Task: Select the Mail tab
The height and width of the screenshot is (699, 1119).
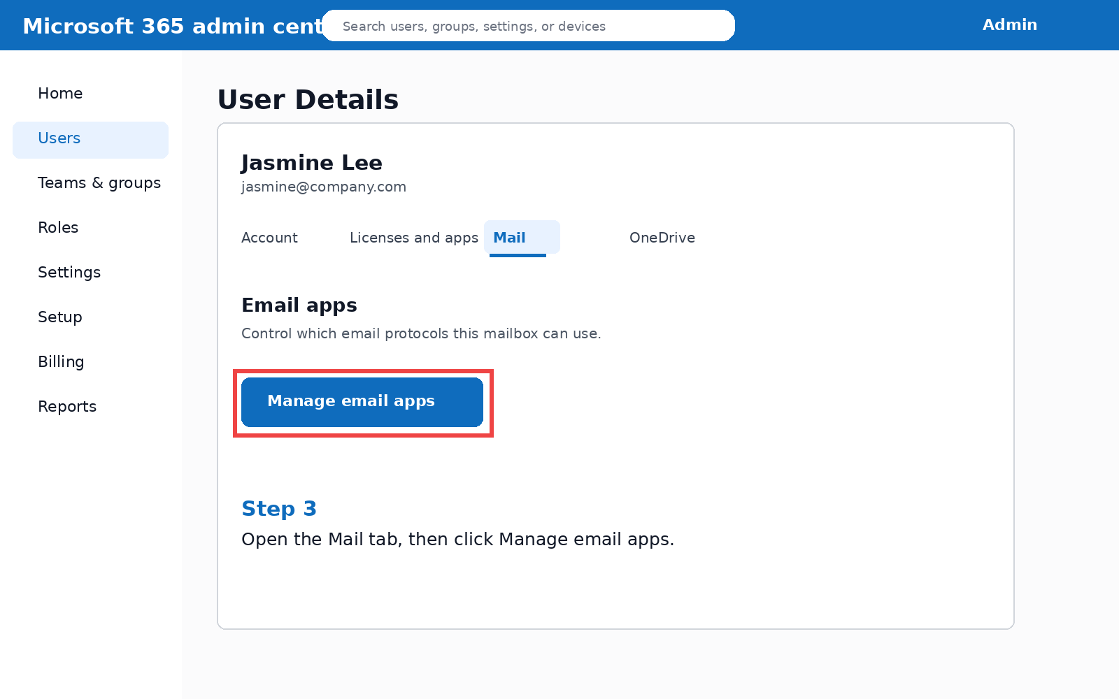Action: 522,238
